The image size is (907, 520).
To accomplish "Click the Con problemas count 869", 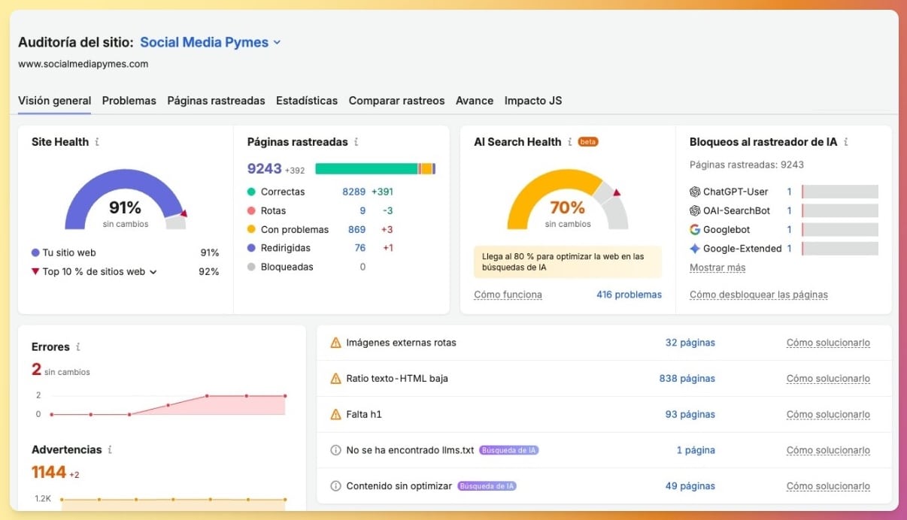I will tap(356, 230).
